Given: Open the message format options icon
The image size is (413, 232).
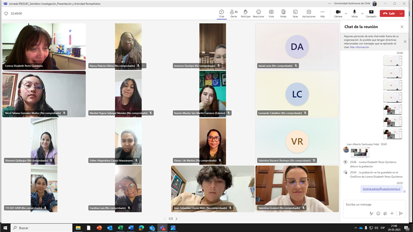Looking at the screenshot, I should click(x=371, y=213).
